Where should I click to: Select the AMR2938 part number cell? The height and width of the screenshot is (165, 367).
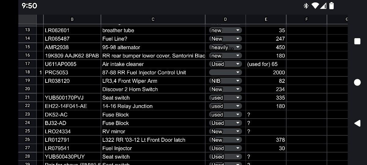click(72, 47)
